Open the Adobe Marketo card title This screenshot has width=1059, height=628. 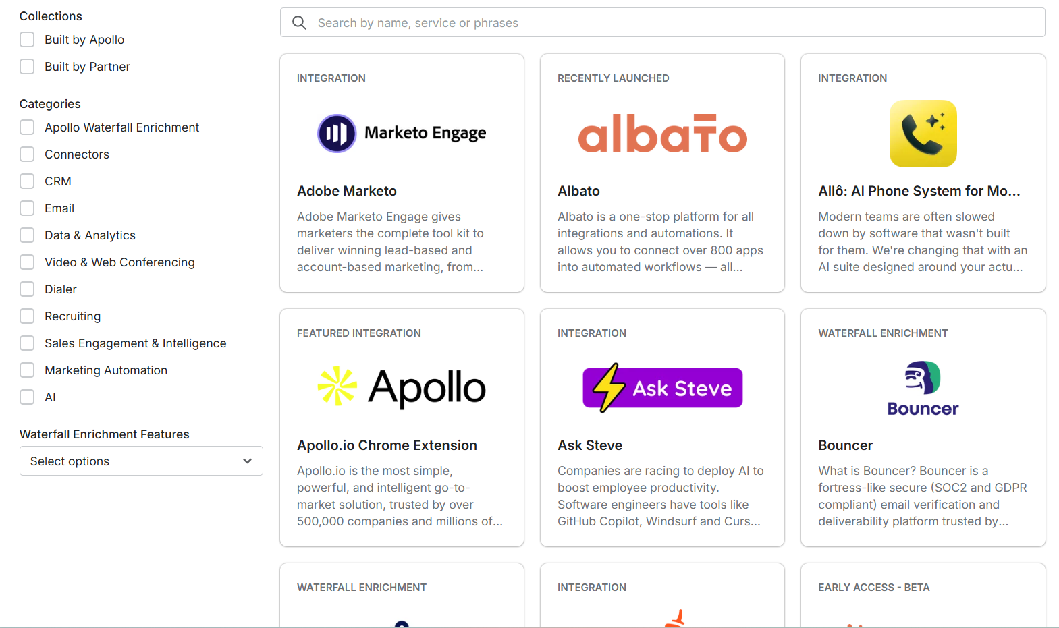(347, 191)
